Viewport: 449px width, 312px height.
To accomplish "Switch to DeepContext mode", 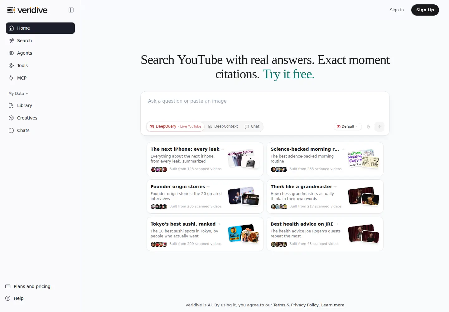I will [x=223, y=126].
